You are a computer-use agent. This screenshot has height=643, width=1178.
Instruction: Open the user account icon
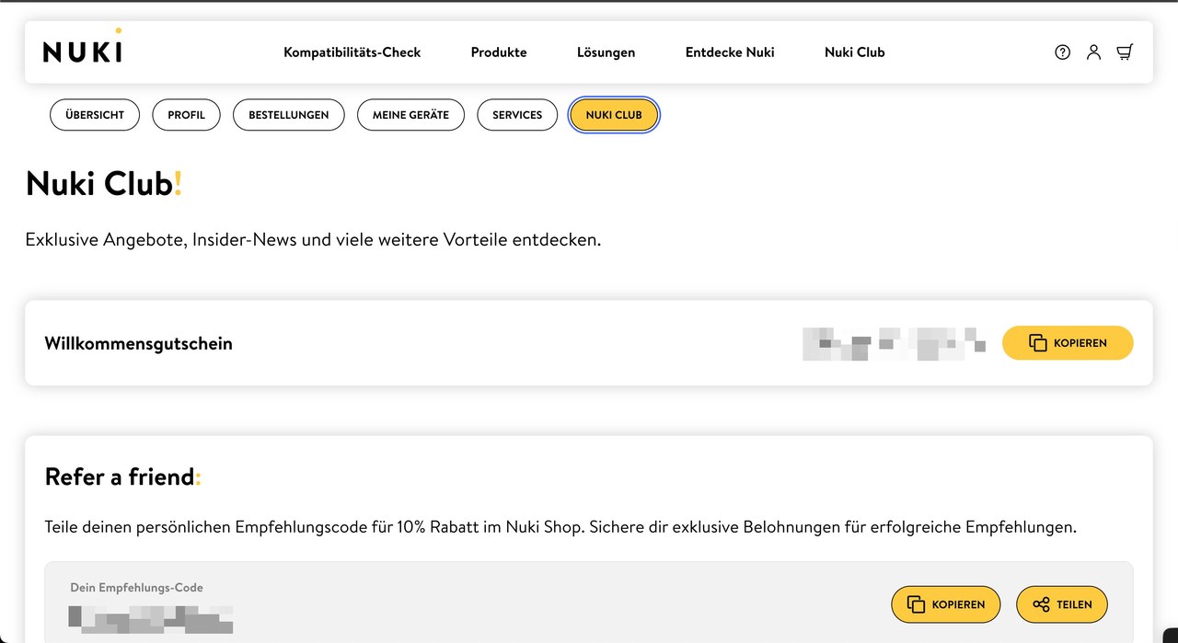click(x=1093, y=52)
